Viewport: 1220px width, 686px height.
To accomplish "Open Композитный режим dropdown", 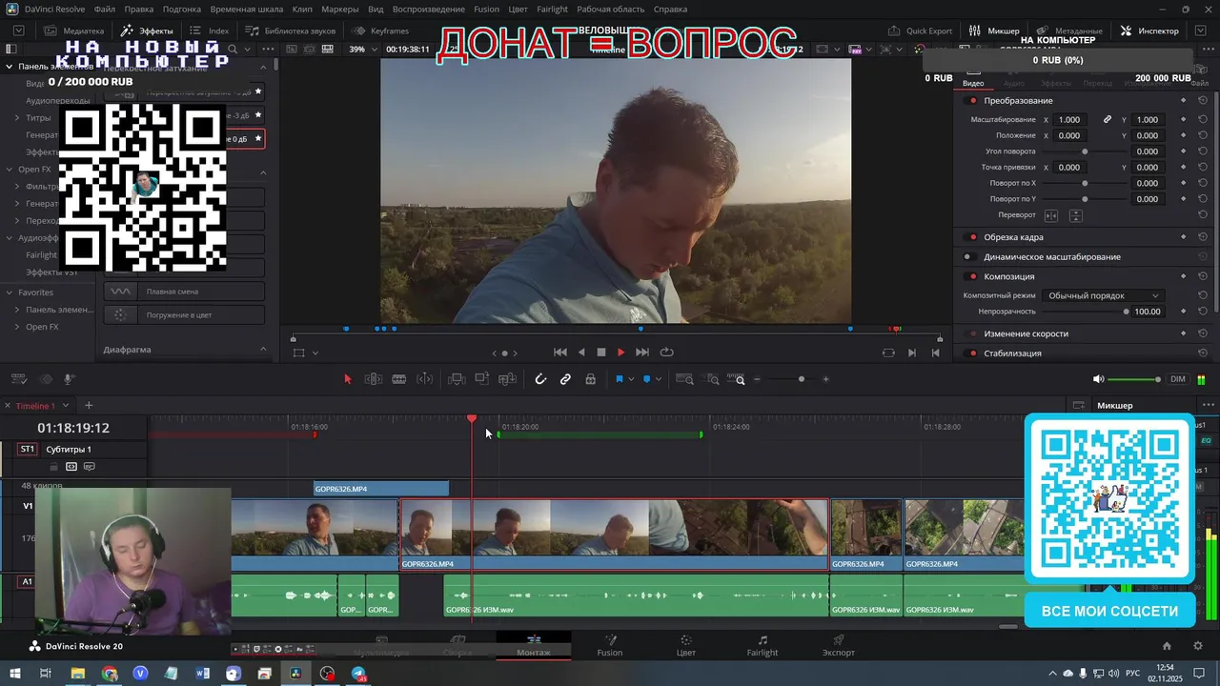I will [x=1103, y=296].
